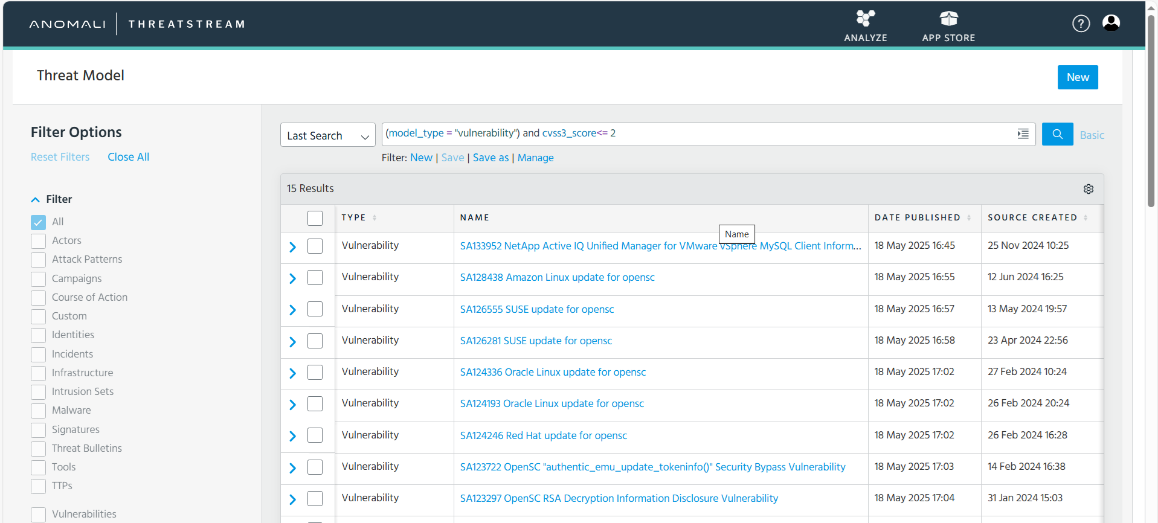Click the Anomali ThreatStream logo
This screenshot has width=1158, height=523.
137,24
